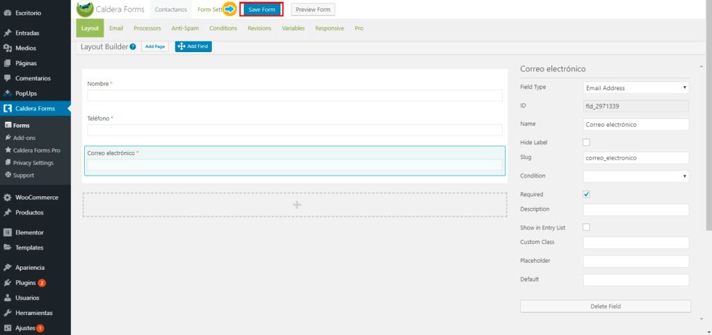Click the Layout Builder help question icon
Image resolution: width=712 pixels, height=335 pixels.
coord(133,47)
